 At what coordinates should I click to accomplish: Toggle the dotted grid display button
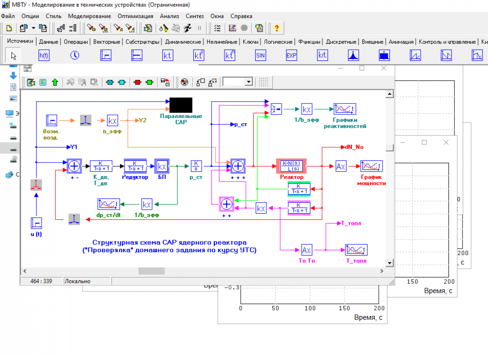(x=264, y=82)
